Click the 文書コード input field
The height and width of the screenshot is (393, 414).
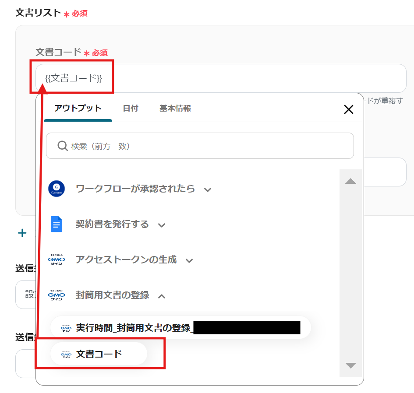click(221, 78)
